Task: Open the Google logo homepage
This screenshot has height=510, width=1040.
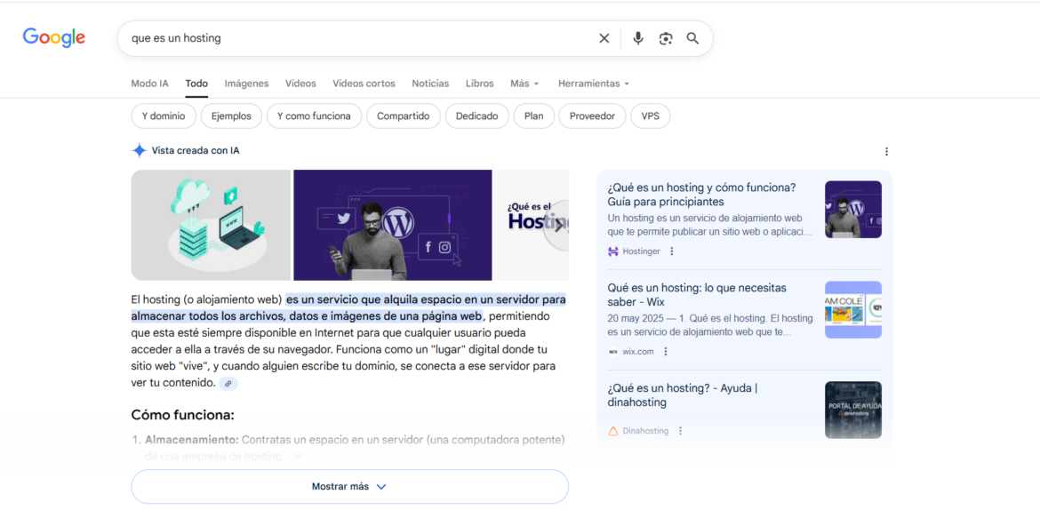Action: point(53,38)
